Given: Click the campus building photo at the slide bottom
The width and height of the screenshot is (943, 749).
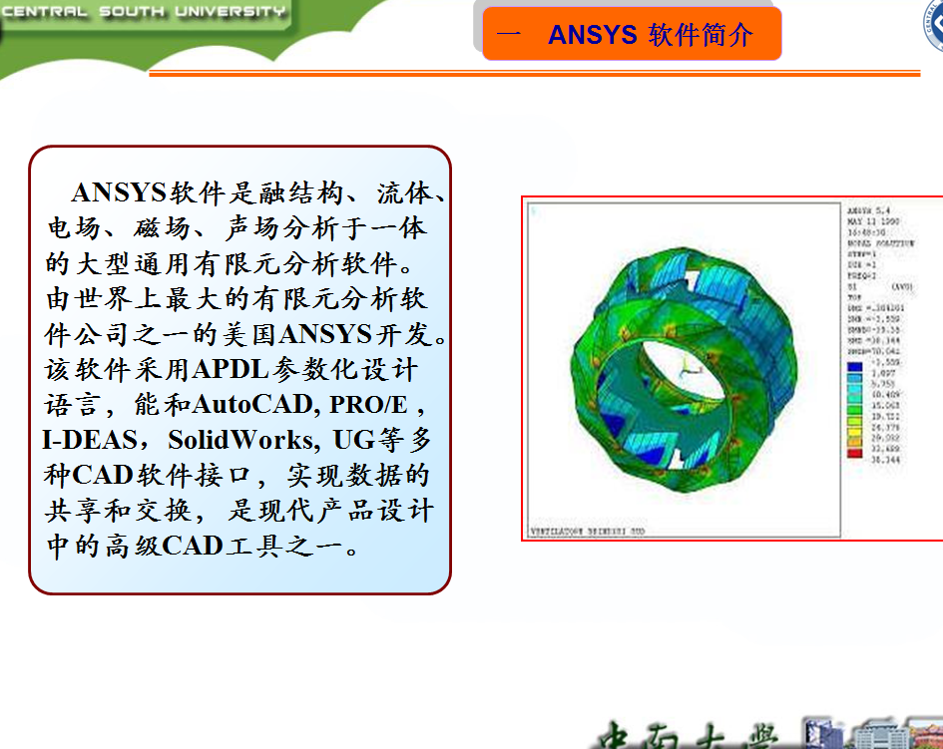Looking at the screenshot, I should 872,733.
